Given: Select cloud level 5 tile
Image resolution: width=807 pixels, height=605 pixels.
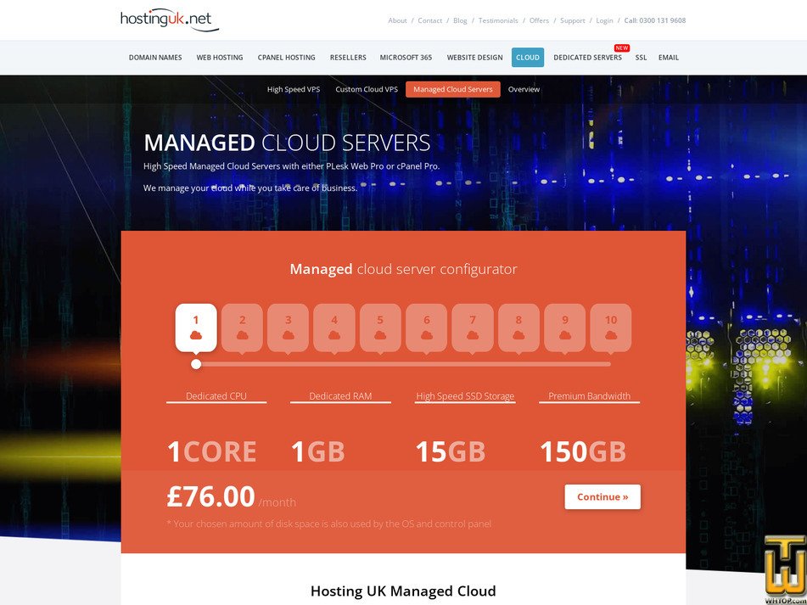Looking at the screenshot, I should (x=380, y=328).
